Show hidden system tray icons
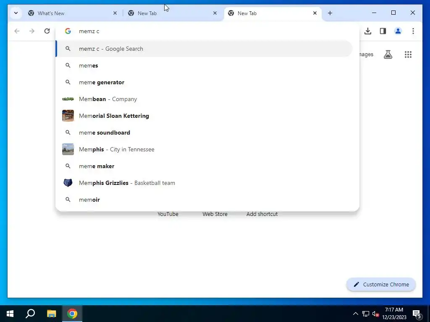Image resolution: width=430 pixels, height=322 pixels. click(x=355, y=314)
